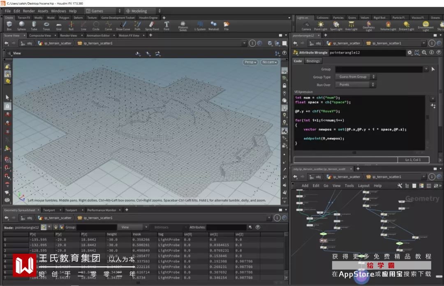Open the Render menu

pyautogui.click(x=29, y=11)
